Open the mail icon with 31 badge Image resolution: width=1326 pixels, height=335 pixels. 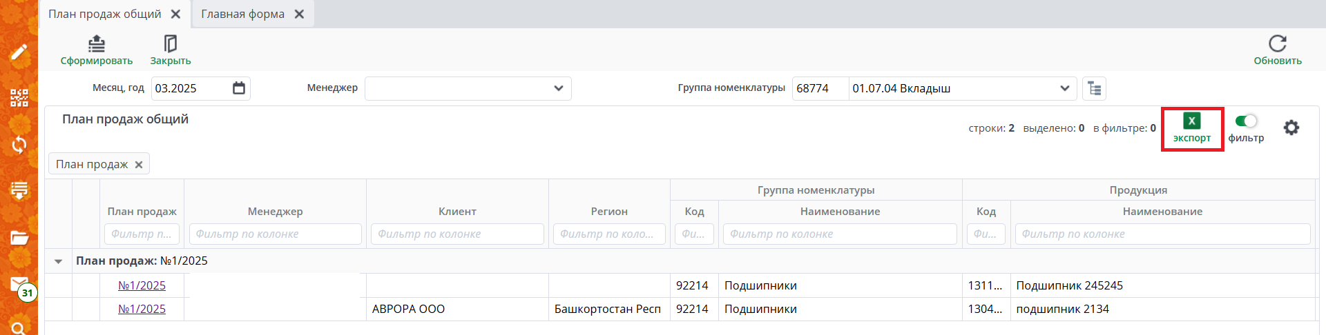pyautogui.click(x=19, y=284)
